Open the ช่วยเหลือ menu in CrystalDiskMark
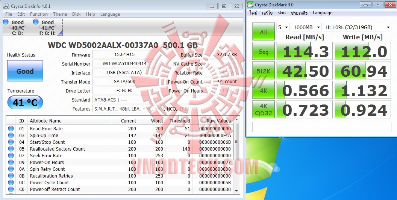The height and width of the screenshot is (200, 397). 299,13
